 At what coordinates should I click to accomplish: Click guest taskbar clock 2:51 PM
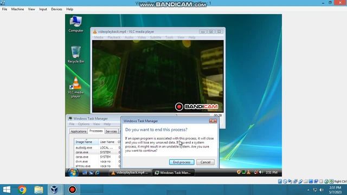coord(272,172)
